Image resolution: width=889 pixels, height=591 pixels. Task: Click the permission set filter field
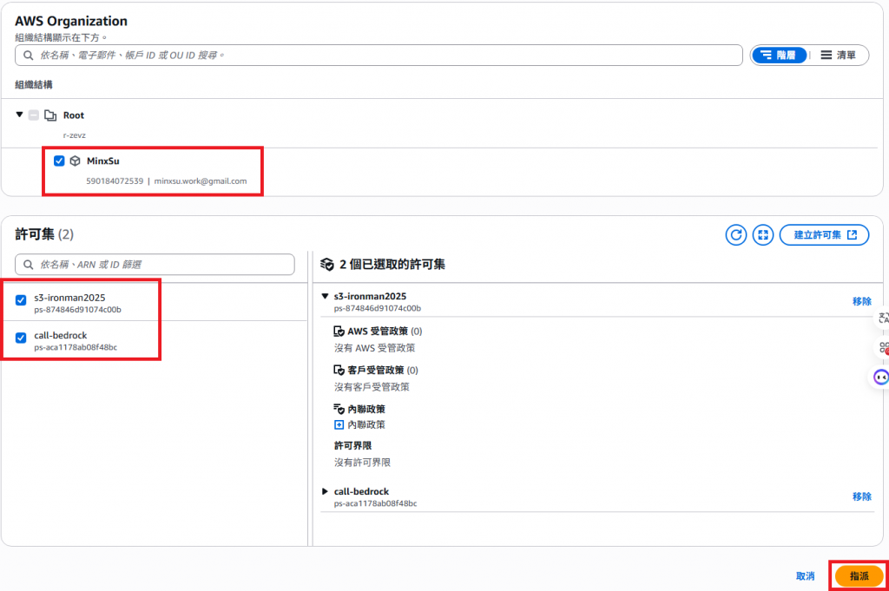(155, 265)
